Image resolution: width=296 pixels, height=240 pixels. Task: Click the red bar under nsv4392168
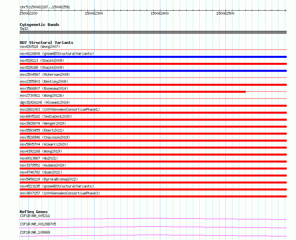153,155
